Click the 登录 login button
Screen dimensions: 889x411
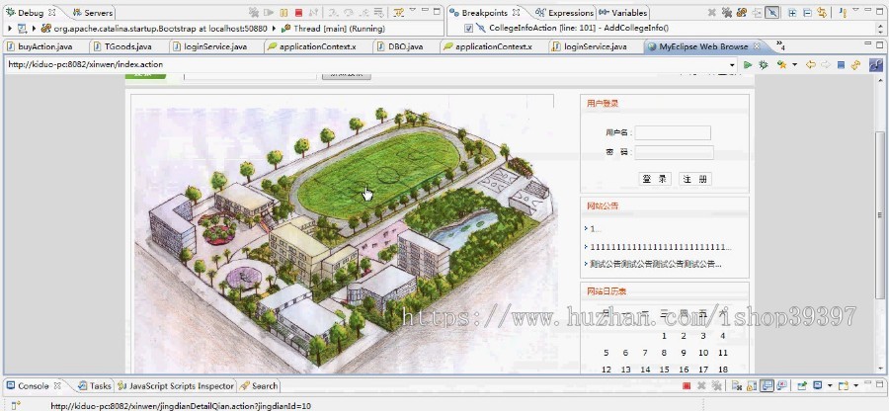(x=654, y=179)
